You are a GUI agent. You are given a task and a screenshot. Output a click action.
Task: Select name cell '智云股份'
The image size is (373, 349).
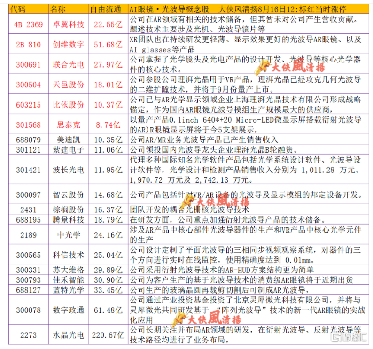tap(69, 194)
